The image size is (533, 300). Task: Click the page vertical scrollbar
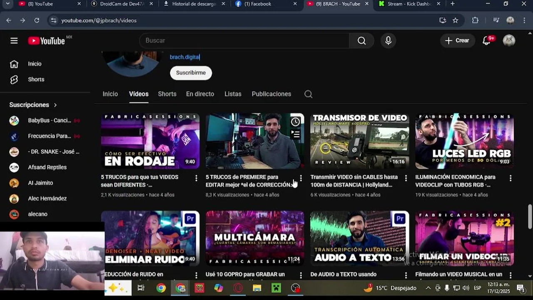click(530, 216)
